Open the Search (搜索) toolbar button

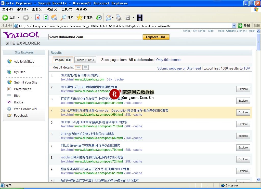coord(67,18)
